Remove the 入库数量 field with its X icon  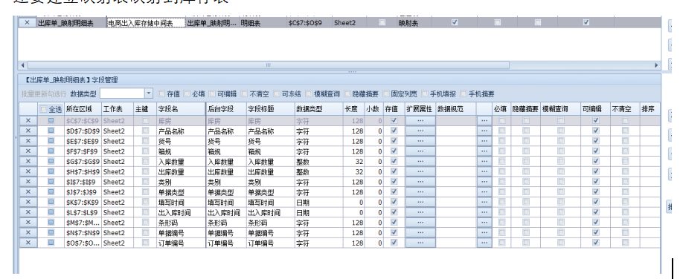tap(28, 161)
